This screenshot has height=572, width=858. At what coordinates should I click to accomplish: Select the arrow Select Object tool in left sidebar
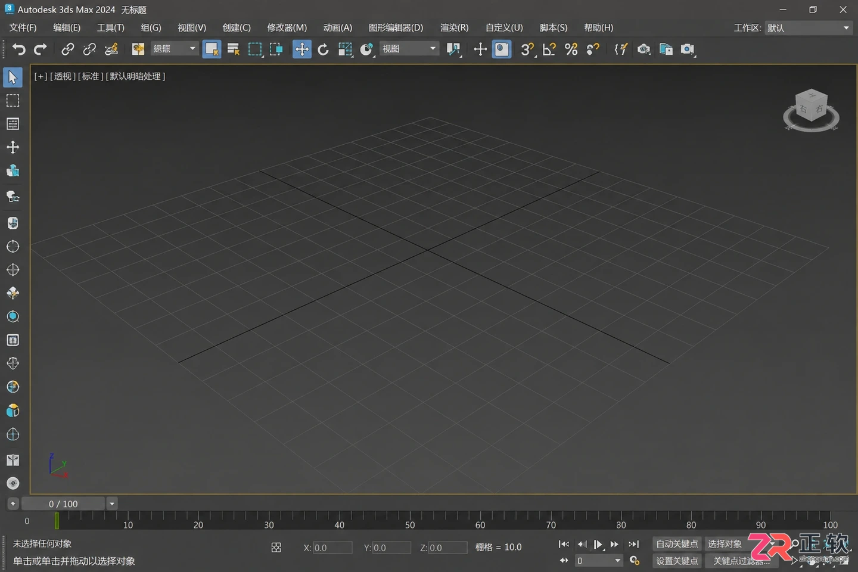[13, 77]
